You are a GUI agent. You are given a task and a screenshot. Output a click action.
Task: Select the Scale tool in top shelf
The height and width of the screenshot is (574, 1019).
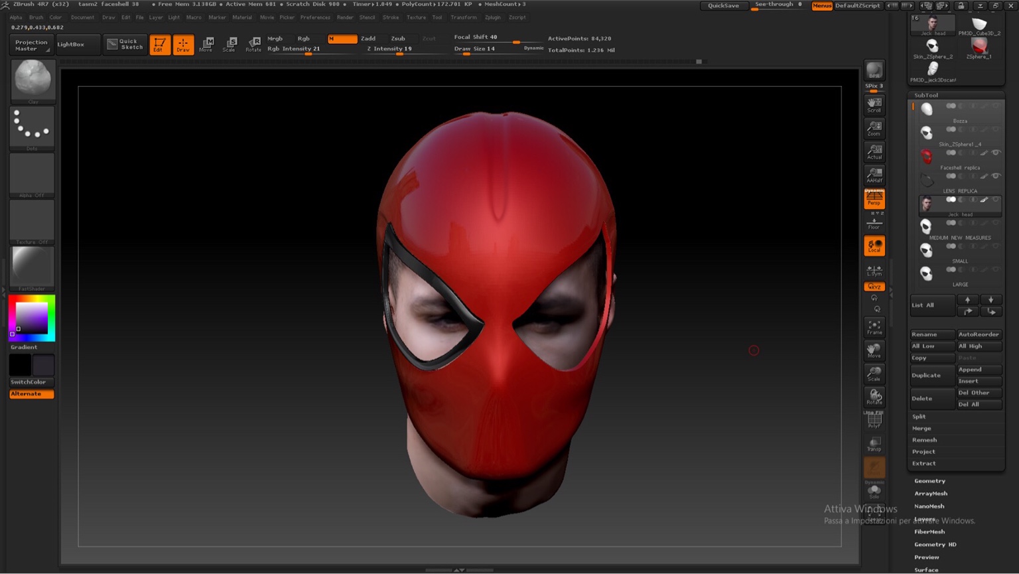tap(230, 44)
